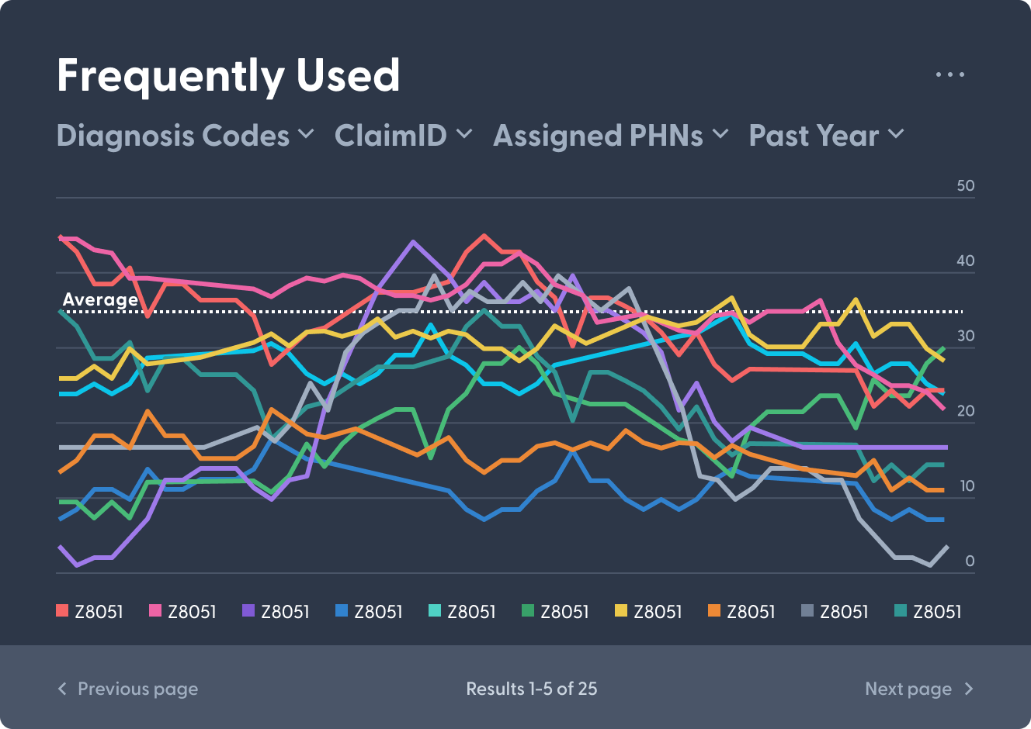Go to the Next page
Viewport: 1031px width, 729px height.
tap(908, 689)
